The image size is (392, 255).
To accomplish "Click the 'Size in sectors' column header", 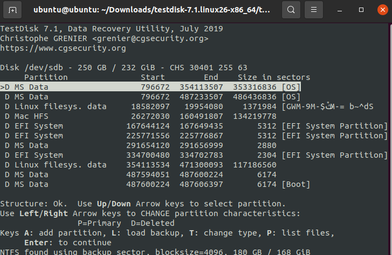I will click(274, 77).
